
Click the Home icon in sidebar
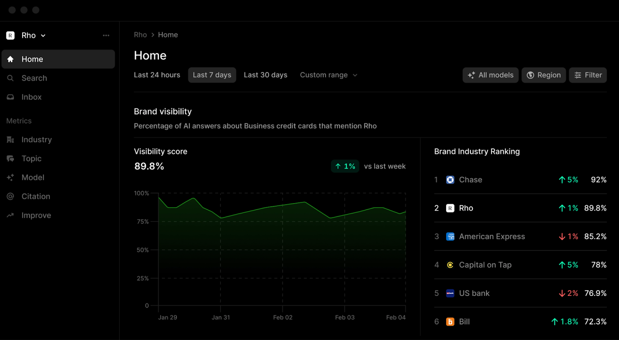(x=10, y=59)
